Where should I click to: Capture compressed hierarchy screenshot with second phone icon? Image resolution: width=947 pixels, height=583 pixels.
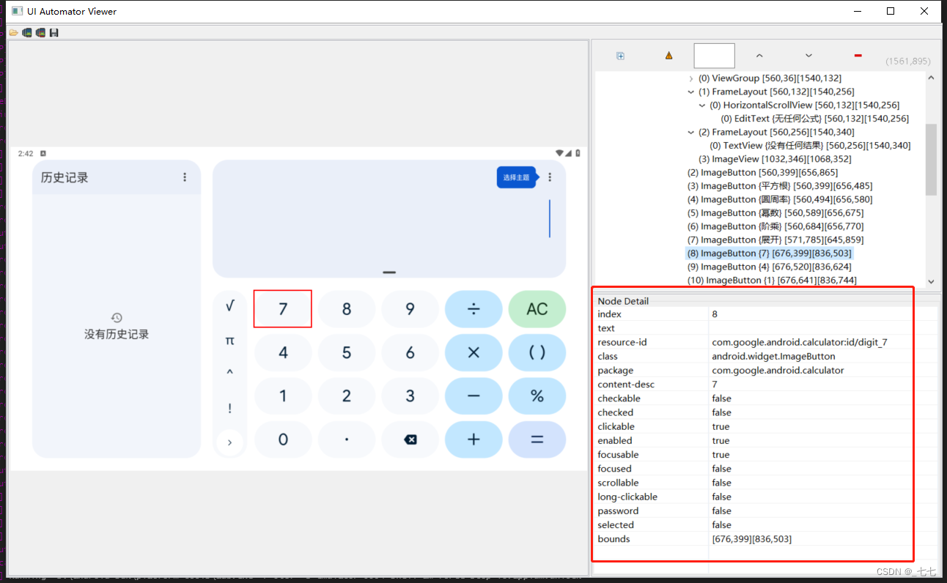point(40,32)
